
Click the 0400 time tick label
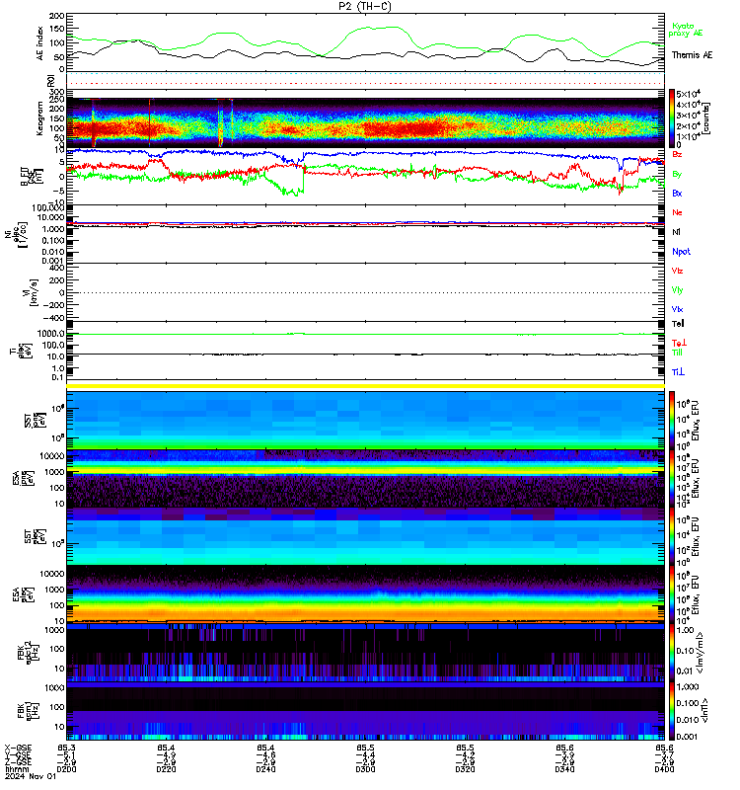pyautogui.click(x=664, y=769)
